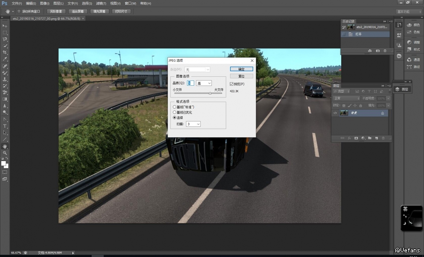Expand the 扫描 scans dropdown

(193, 124)
